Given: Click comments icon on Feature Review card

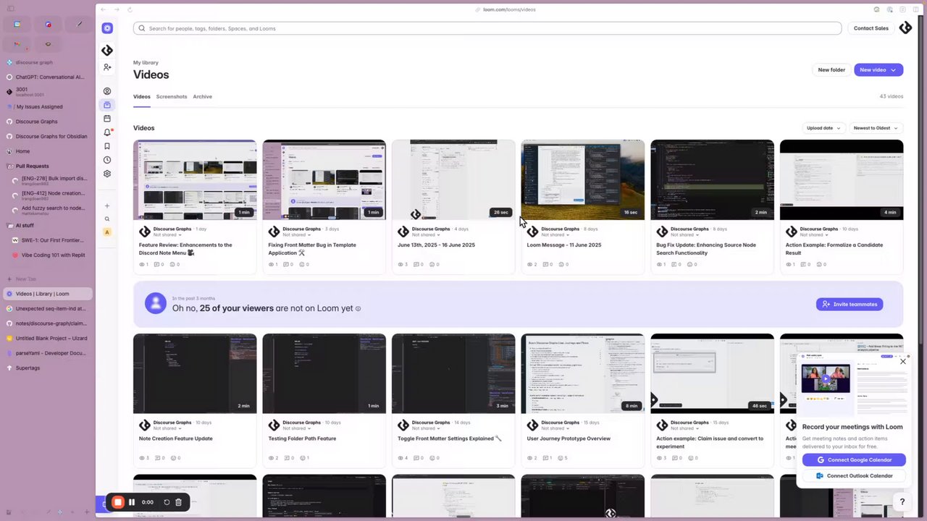Looking at the screenshot, I should pyautogui.click(x=157, y=264).
